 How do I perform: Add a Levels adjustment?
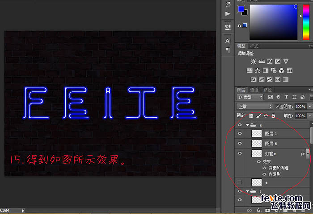pyautogui.click(x=262, y=62)
